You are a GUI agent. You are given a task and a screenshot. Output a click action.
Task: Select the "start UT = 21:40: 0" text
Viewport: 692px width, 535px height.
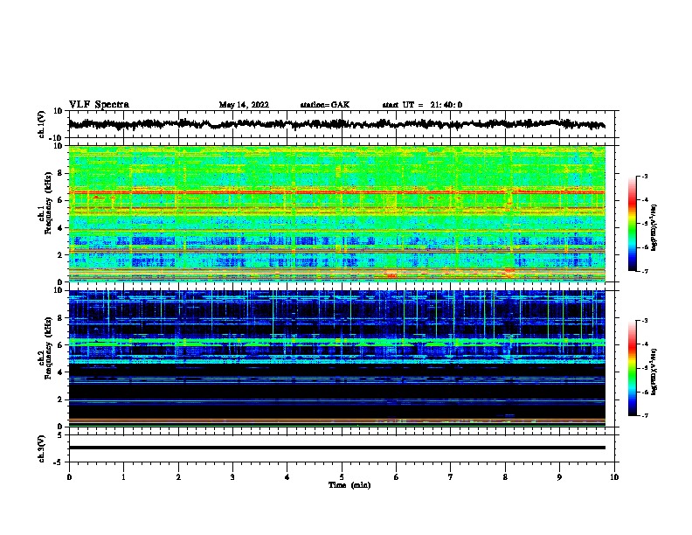click(422, 105)
